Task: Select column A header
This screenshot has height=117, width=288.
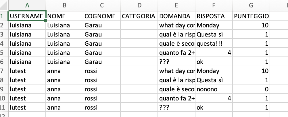Action: tap(27, 5)
